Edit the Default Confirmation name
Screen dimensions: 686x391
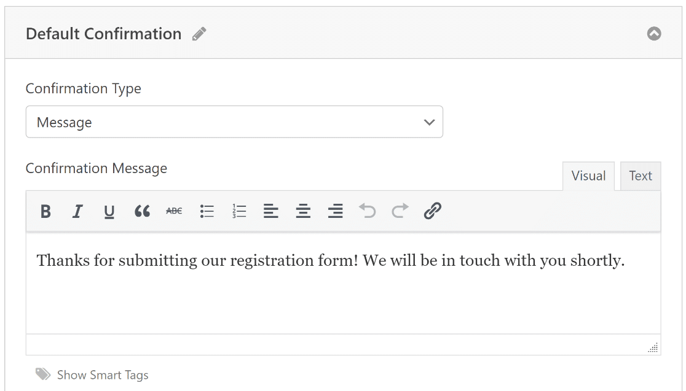coord(199,34)
